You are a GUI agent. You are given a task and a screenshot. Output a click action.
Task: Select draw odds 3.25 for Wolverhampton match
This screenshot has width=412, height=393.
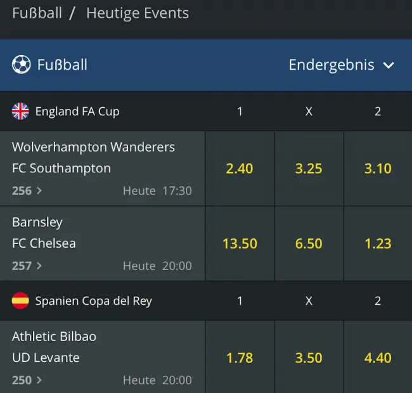[309, 169]
